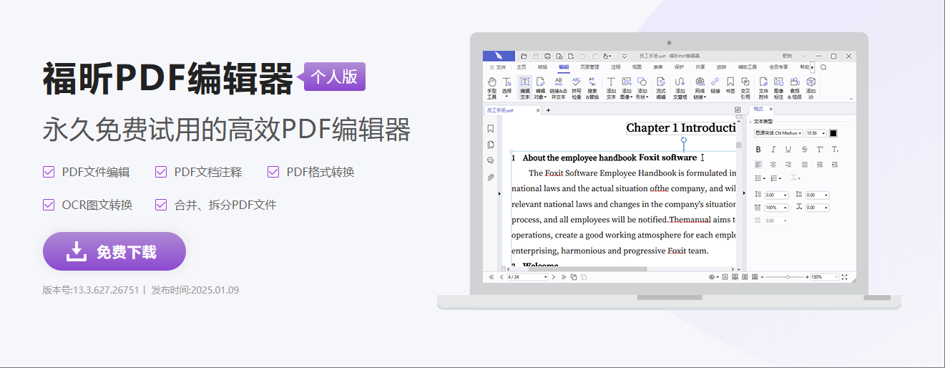Image resolution: width=945 pixels, height=368 pixels.
Task: Switch to the 注释 ribbon tab
Action: point(616,67)
